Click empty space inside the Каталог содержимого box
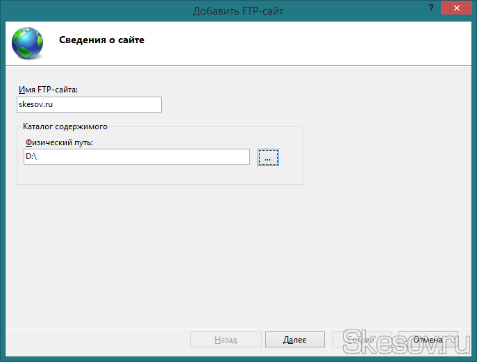Screen dimensions: 477x362 pyautogui.click(x=160, y=175)
